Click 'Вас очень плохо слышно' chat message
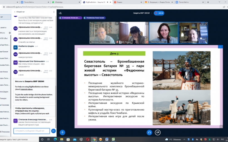The width and height of the screenshot is (228, 142). point(31,65)
